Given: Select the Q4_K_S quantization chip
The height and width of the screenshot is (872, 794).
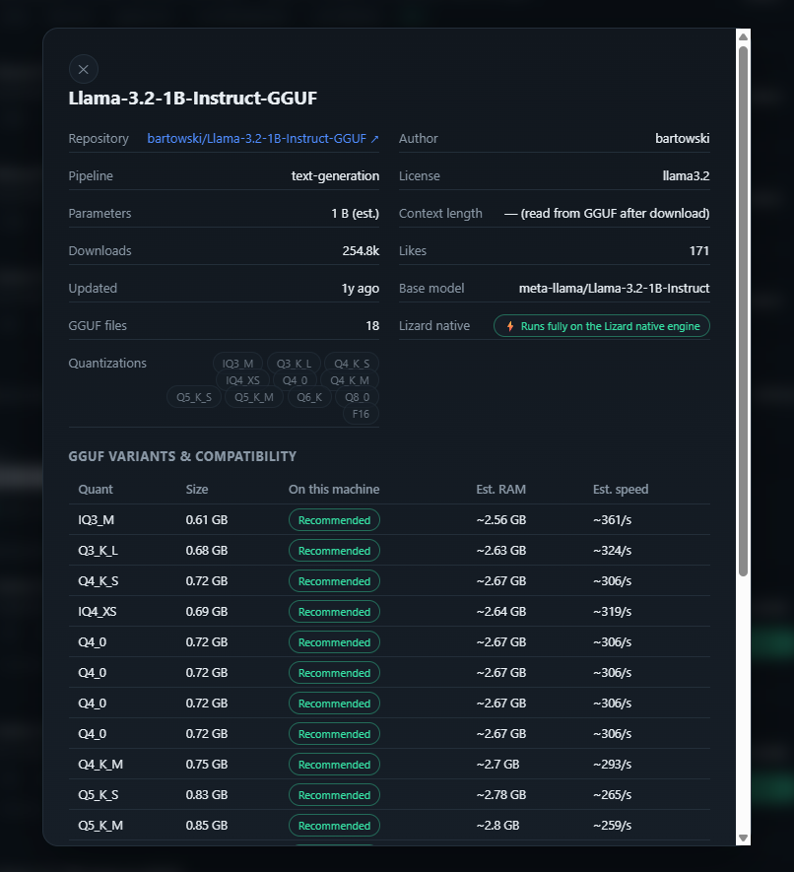Looking at the screenshot, I should coord(352,364).
